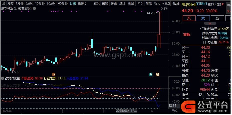Screen dimensions: 232x115
Task: Click the diamond icon above chart
Action: [x=161, y=8]
